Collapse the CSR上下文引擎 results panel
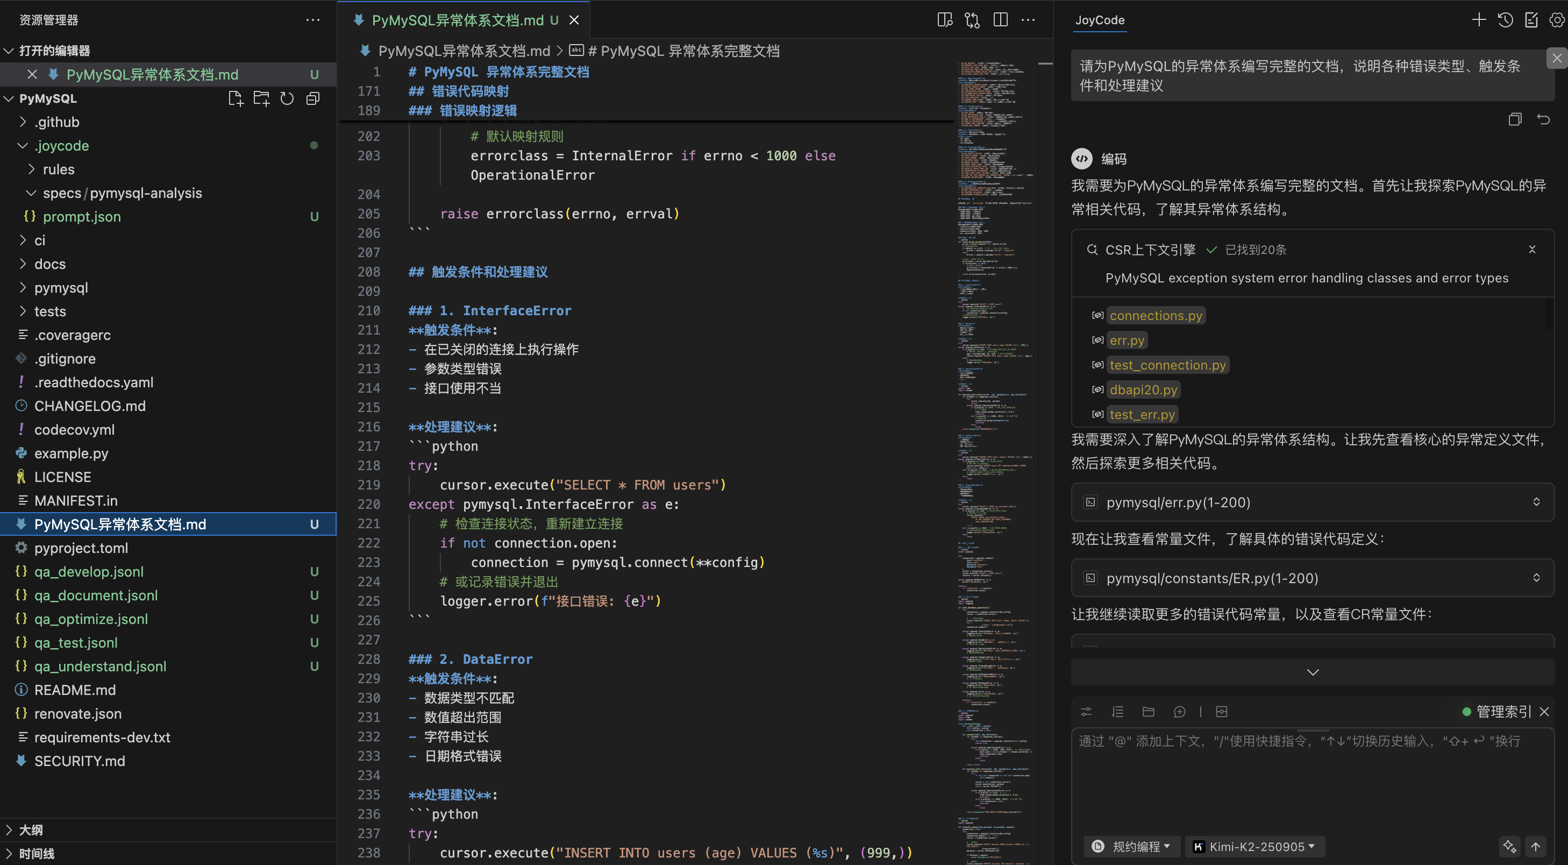Screen dimensions: 1568x865 click(x=1532, y=250)
